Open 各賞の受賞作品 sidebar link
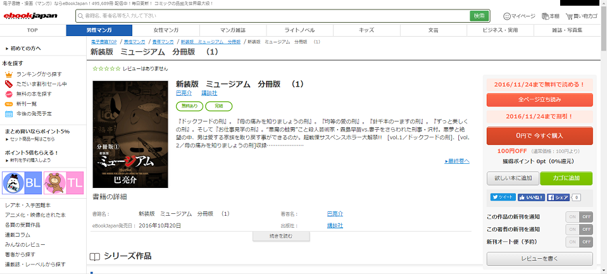 point(22,225)
